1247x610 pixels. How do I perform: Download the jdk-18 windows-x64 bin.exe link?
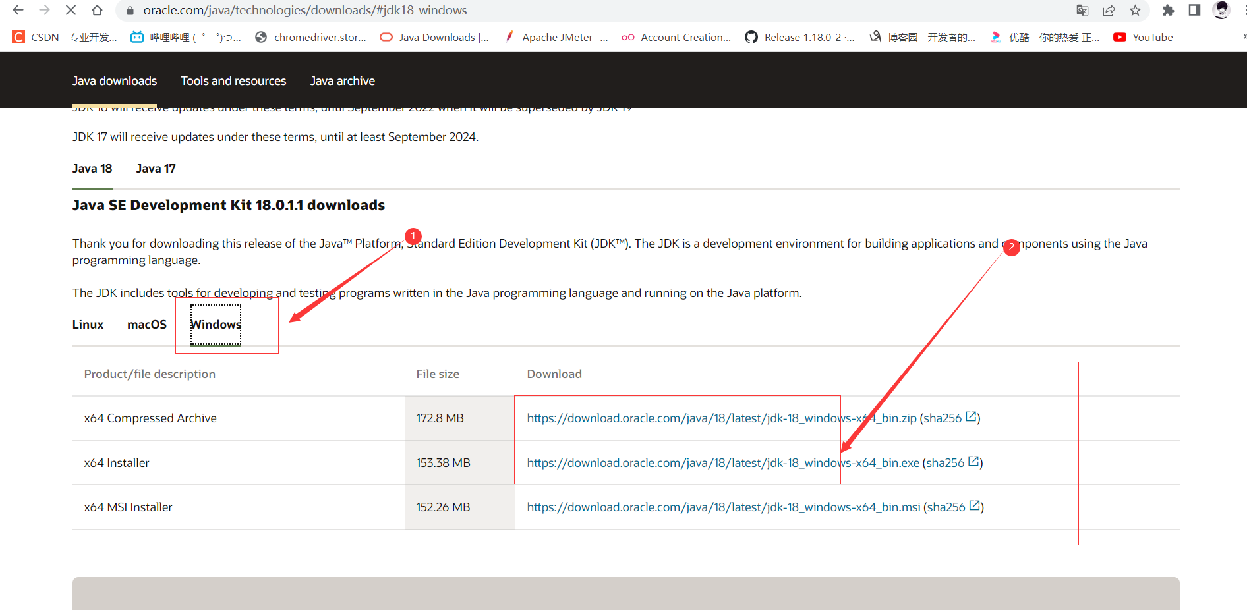coord(723,463)
